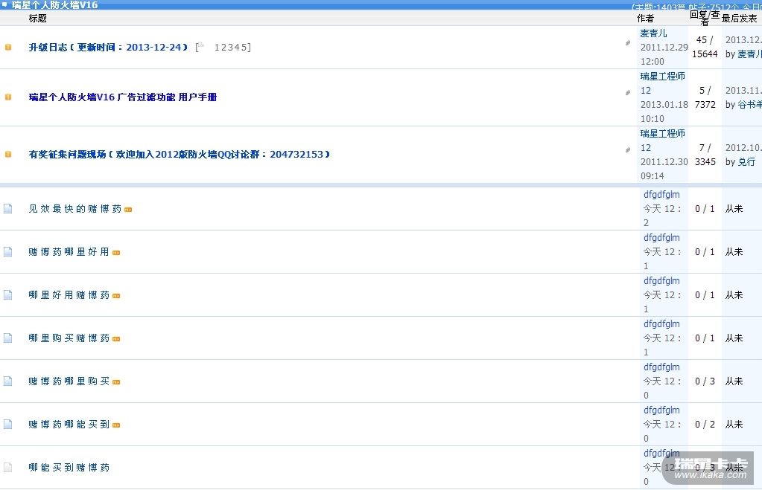Viewport: 762px width, 490px height.
Task: Click the 0 / 2 count of 赌博药哪能买到
Action: pos(705,425)
